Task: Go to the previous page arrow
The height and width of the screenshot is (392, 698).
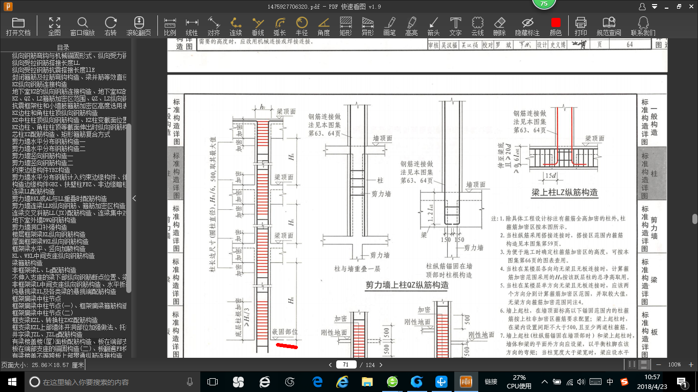Action: 331,364
